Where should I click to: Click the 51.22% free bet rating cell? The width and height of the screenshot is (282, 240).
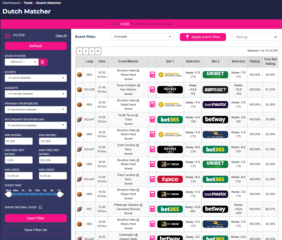click(270, 89)
